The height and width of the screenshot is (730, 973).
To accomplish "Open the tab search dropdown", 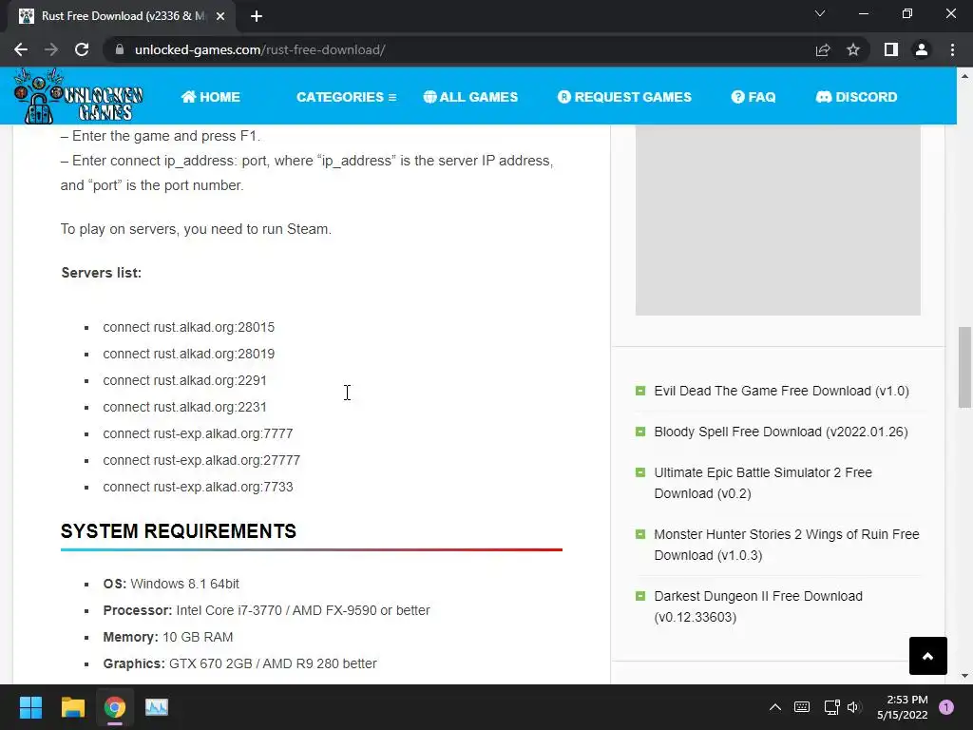I will 820,13.
